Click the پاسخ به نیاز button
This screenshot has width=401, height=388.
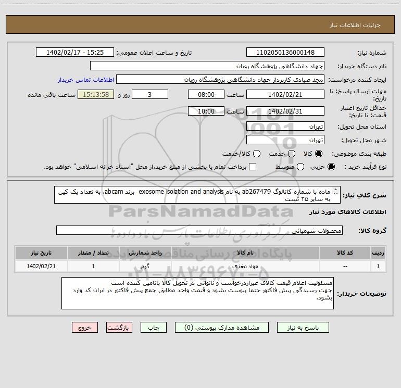coord(303,328)
